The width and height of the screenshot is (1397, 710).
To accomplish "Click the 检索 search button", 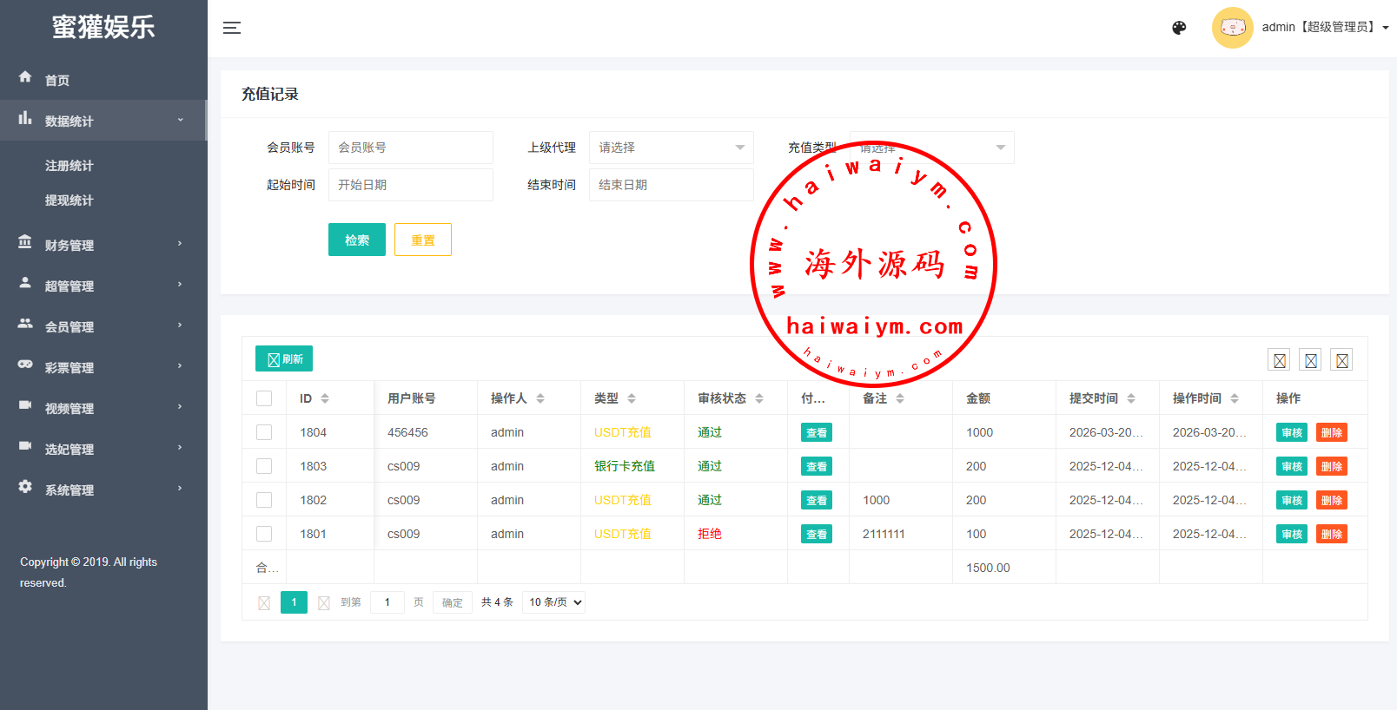I will 356,240.
